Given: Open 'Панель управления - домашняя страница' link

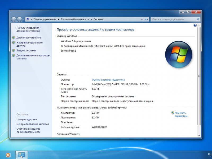Looking at the screenshot, I should pyautogui.click(x=29, y=29).
